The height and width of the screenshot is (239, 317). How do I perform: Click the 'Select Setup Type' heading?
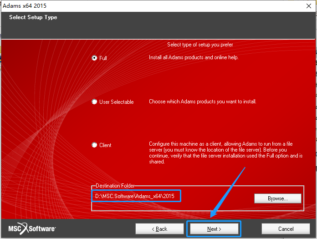[33, 17]
